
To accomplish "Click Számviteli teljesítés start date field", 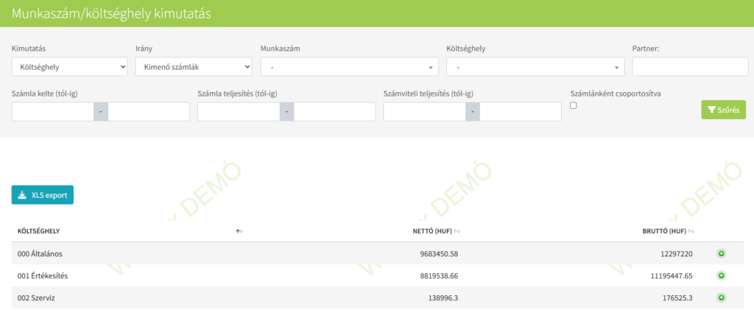I will point(425,112).
